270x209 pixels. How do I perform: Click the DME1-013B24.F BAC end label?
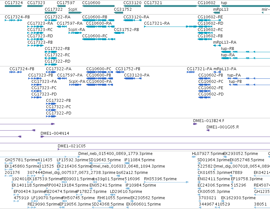[x=209, y=121]
